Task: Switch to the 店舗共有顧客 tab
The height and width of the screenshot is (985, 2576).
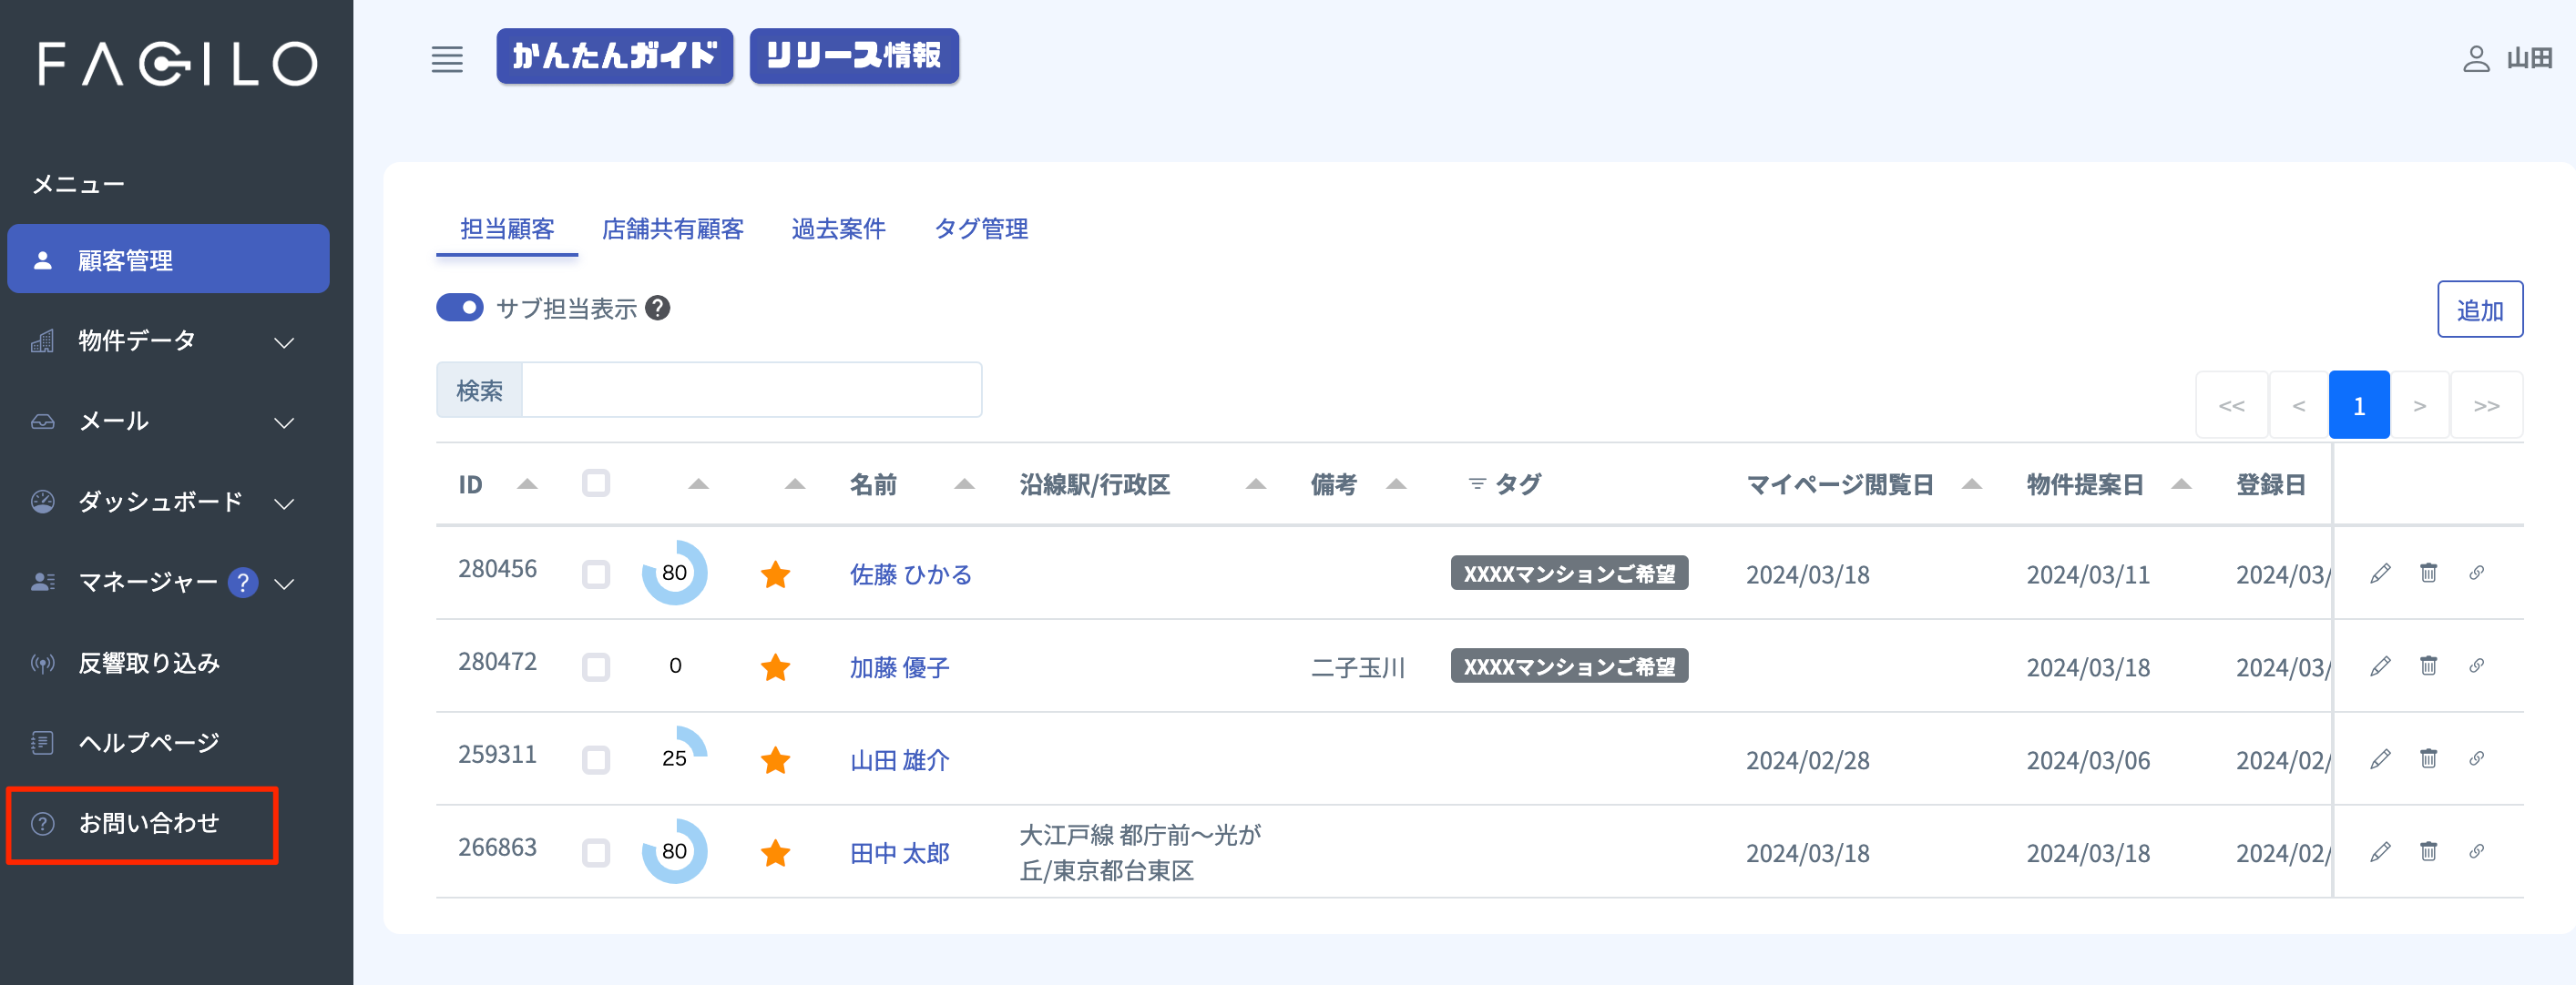Action: tap(672, 228)
